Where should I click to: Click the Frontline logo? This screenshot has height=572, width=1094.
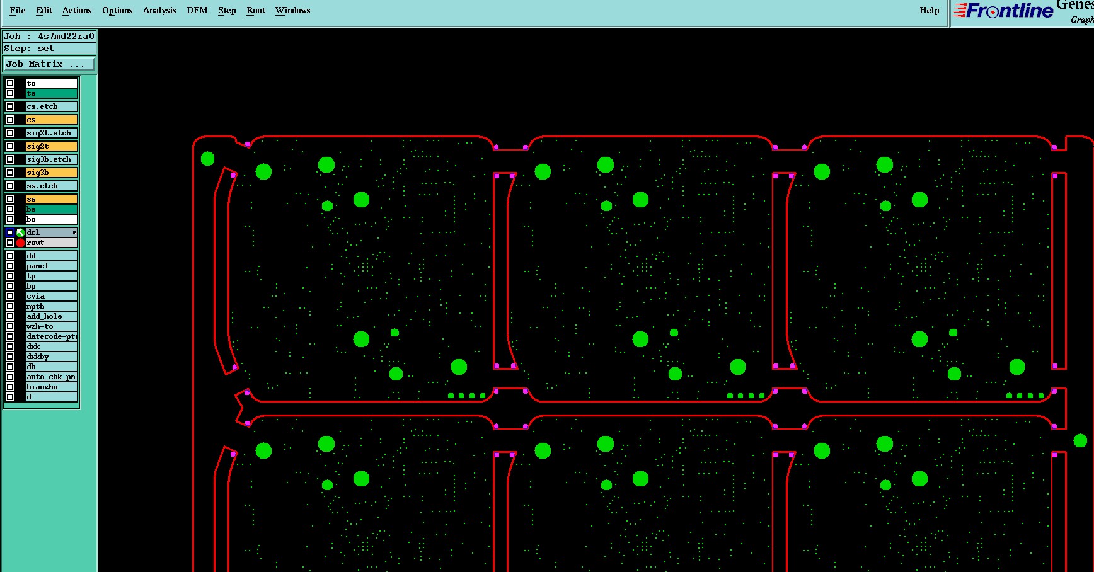coord(1003,11)
